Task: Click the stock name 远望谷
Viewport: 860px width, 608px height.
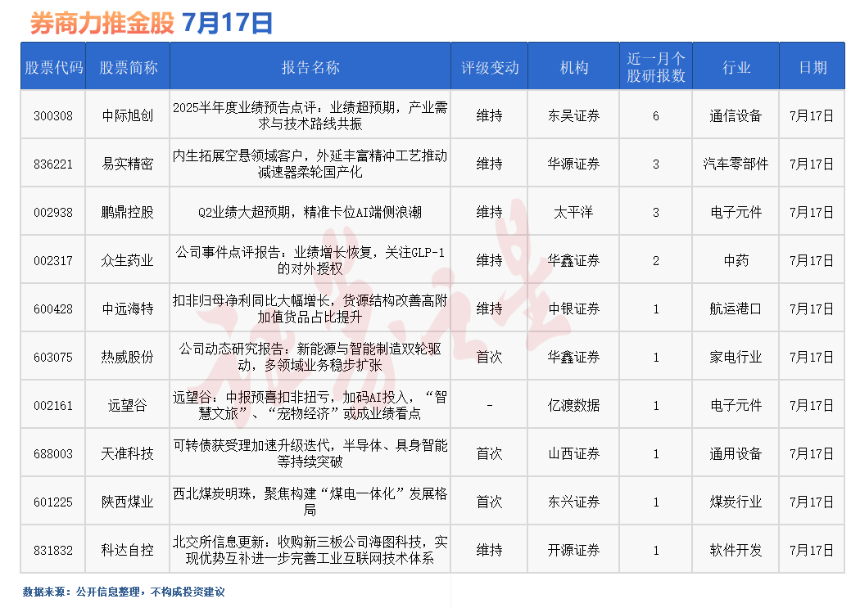Action: pos(128,405)
